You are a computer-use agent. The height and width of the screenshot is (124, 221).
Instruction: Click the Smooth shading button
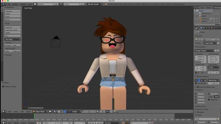pos(8,45)
